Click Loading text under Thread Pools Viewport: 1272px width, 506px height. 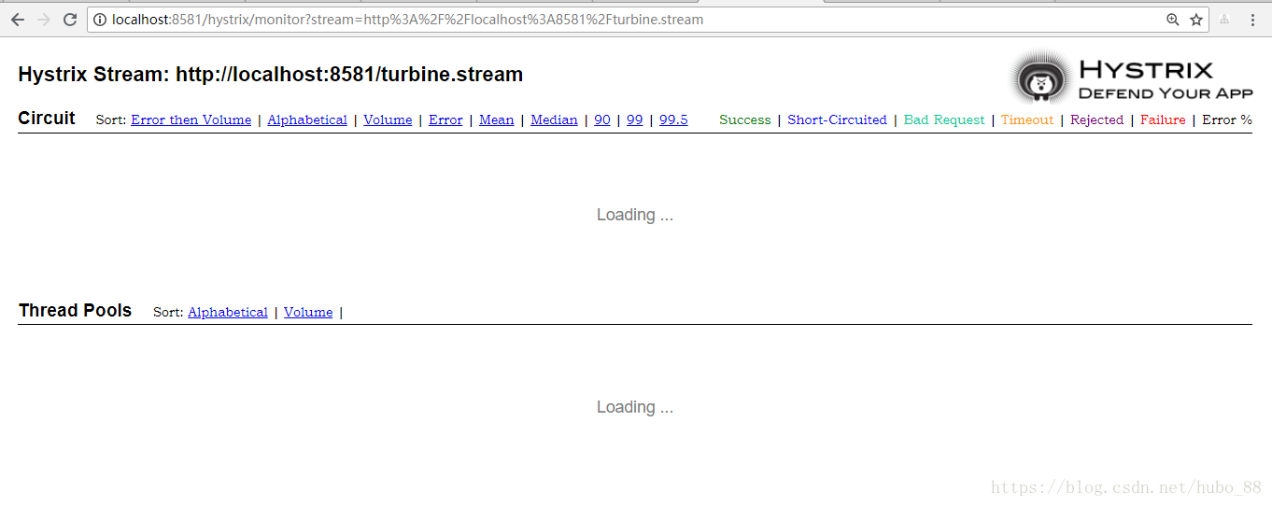[x=635, y=407]
